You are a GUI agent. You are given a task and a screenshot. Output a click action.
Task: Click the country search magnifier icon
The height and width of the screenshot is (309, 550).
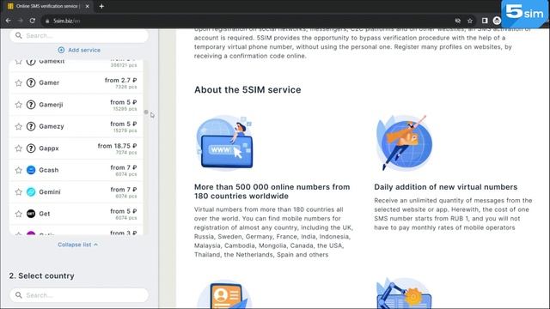(19, 295)
